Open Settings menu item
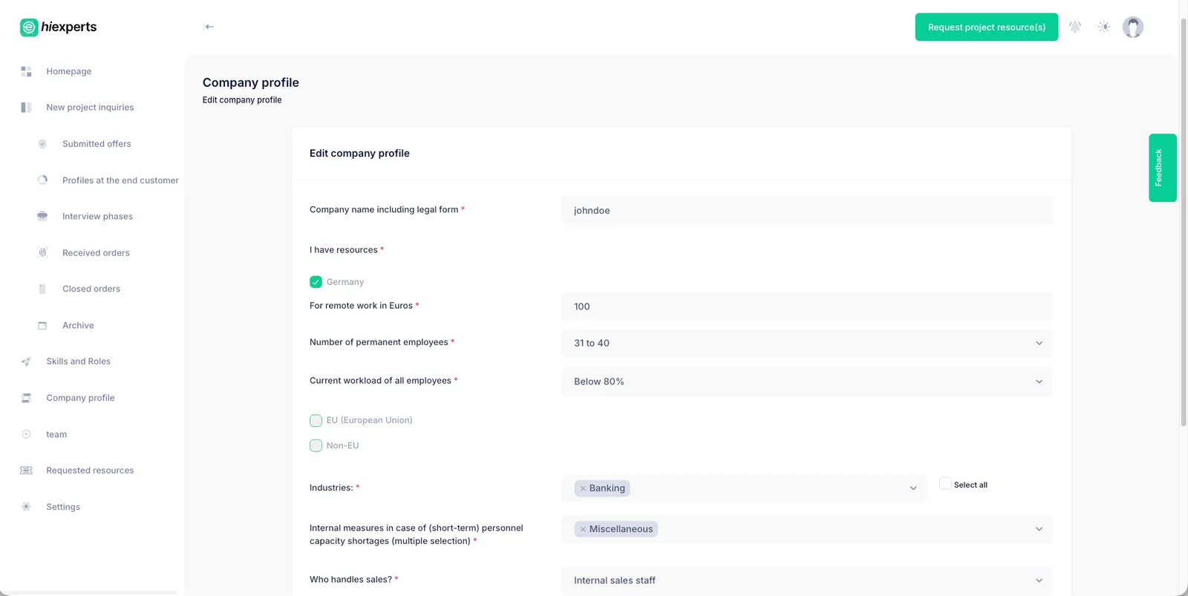Viewport: 1188px width, 596px height. (x=63, y=507)
